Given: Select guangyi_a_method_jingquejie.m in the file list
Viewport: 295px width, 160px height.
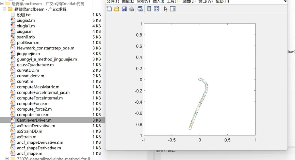Looking at the screenshot, I should (47, 59).
